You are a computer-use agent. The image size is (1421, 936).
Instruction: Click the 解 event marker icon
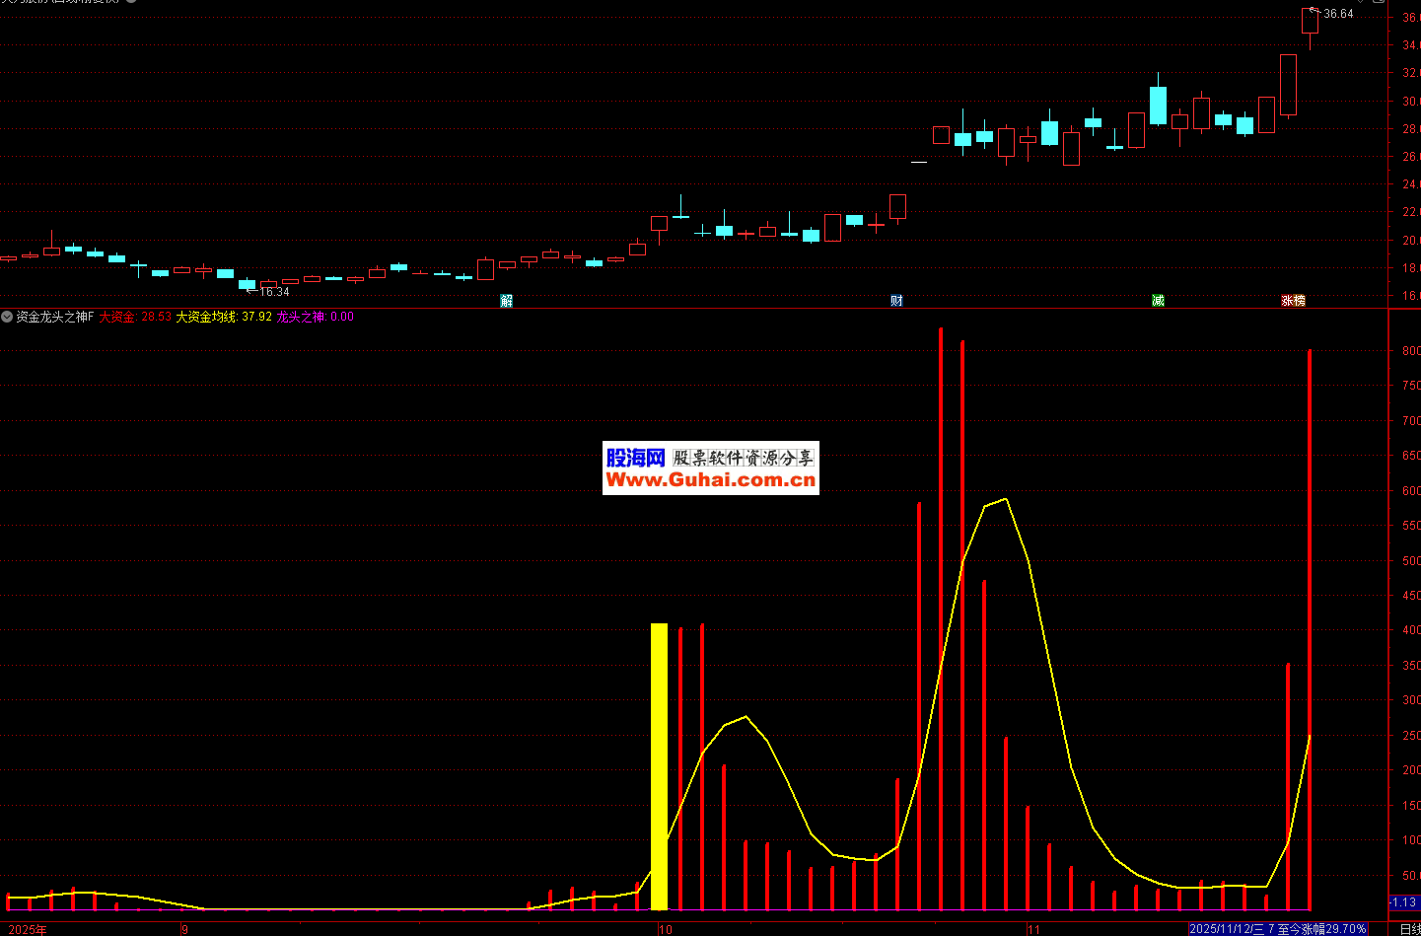(x=506, y=301)
